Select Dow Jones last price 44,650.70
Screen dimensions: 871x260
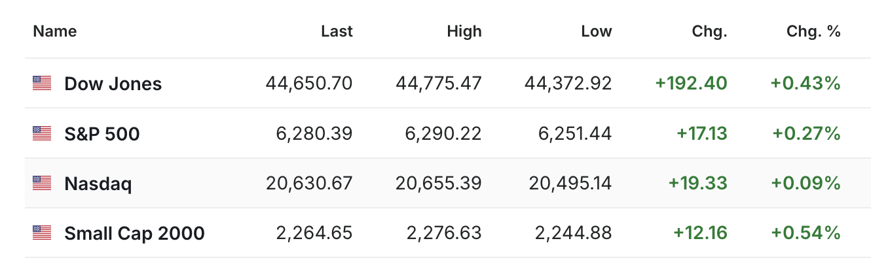[x=309, y=84]
